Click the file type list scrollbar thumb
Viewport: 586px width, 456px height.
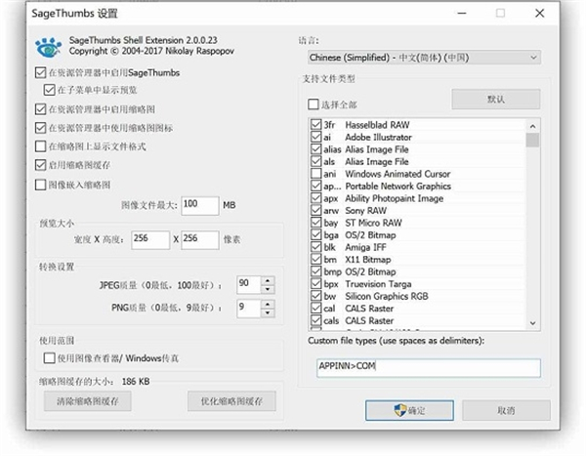tap(532, 141)
